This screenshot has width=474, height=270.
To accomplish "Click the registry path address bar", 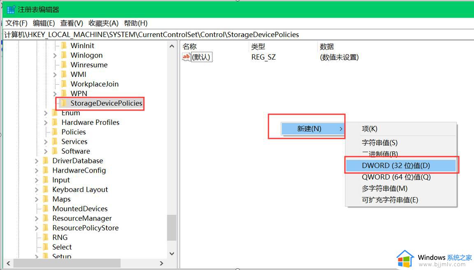I will [x=238, y=35].
